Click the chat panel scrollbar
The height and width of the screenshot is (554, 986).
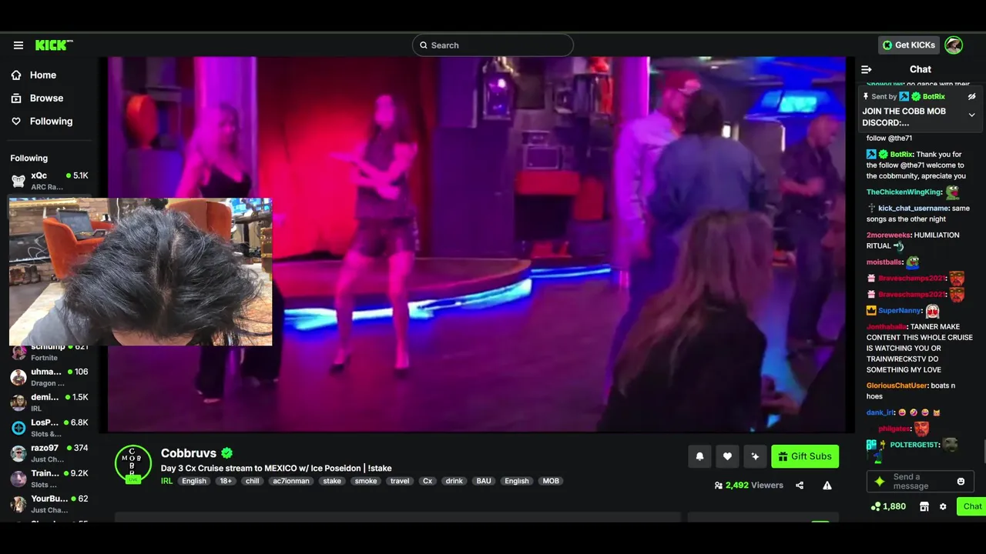coord(983,450)
